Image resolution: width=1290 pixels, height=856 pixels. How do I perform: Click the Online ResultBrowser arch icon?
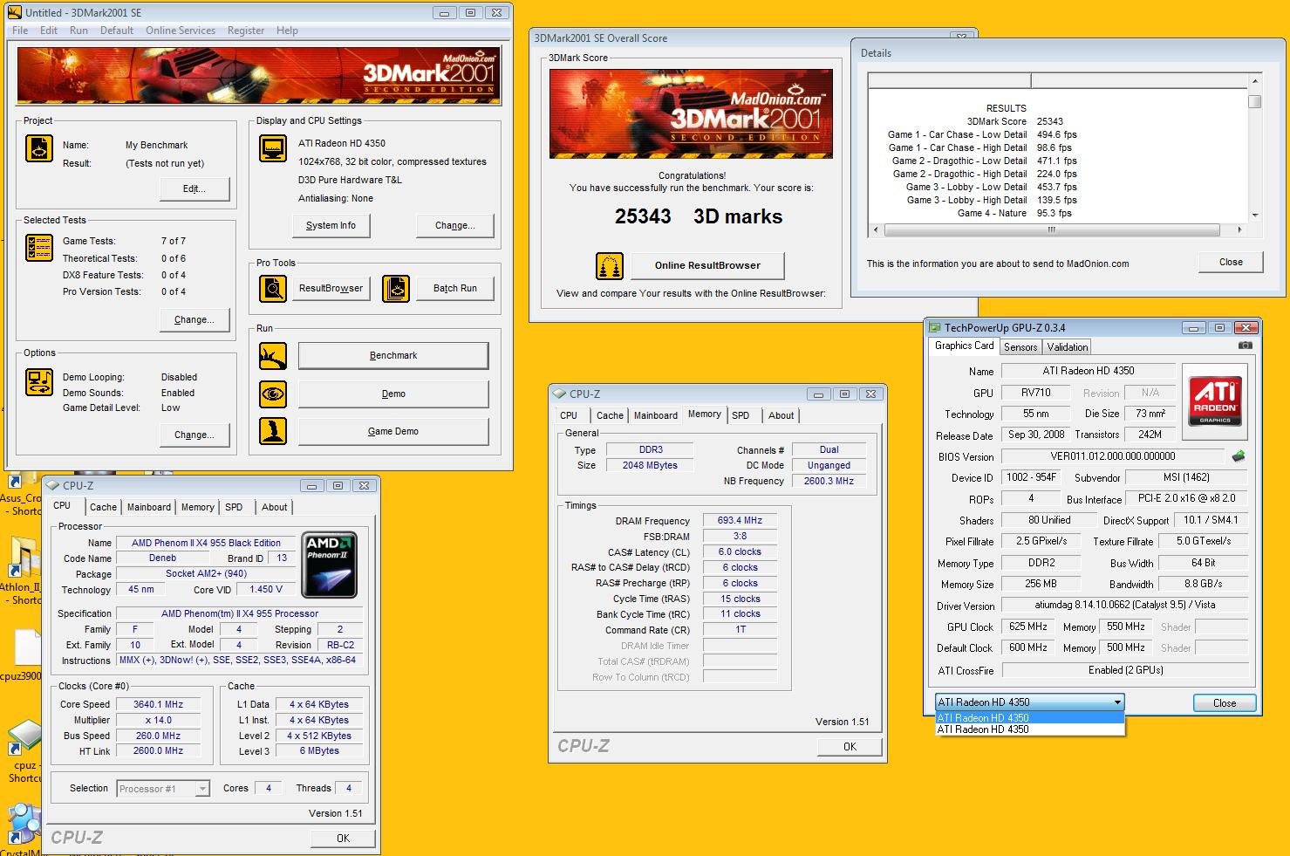pos(610,266)
